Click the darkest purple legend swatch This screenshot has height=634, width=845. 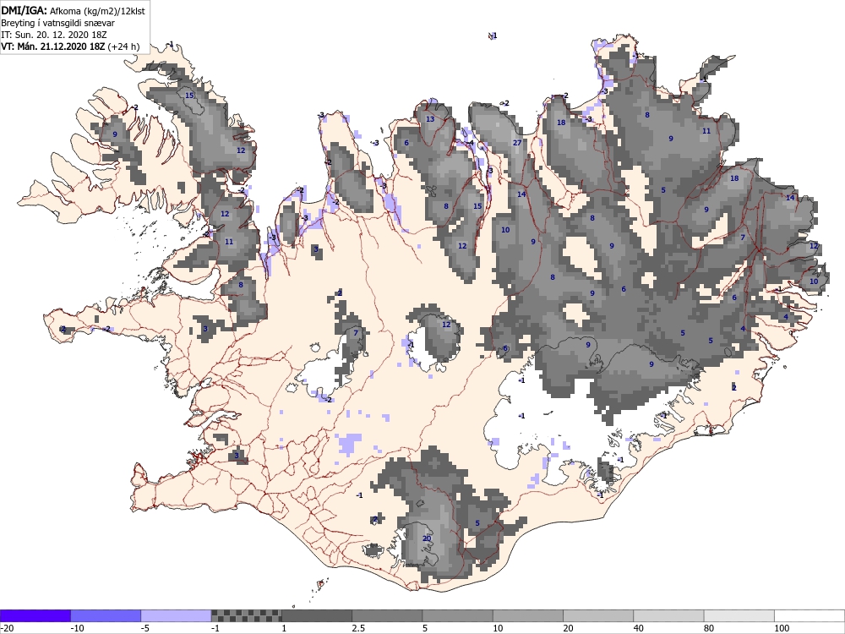[x=35, y=615]
